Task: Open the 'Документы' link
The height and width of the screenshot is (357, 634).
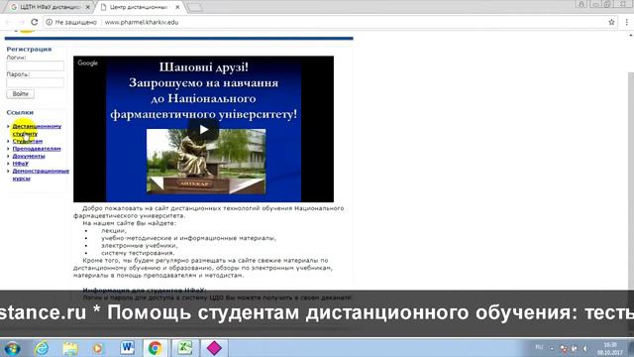Action: point(29,156)
